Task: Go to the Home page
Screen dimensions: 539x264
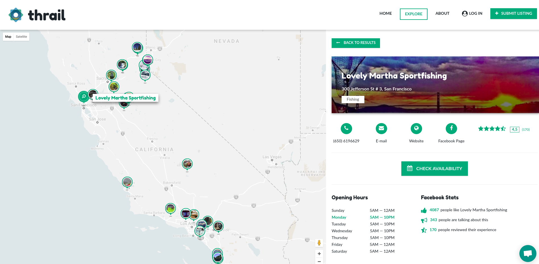Action: [385, 13]
